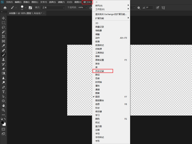Expand the toolbox double-arrow toggle
This screenshot has height=144, width=192.
tap(2, 12)
